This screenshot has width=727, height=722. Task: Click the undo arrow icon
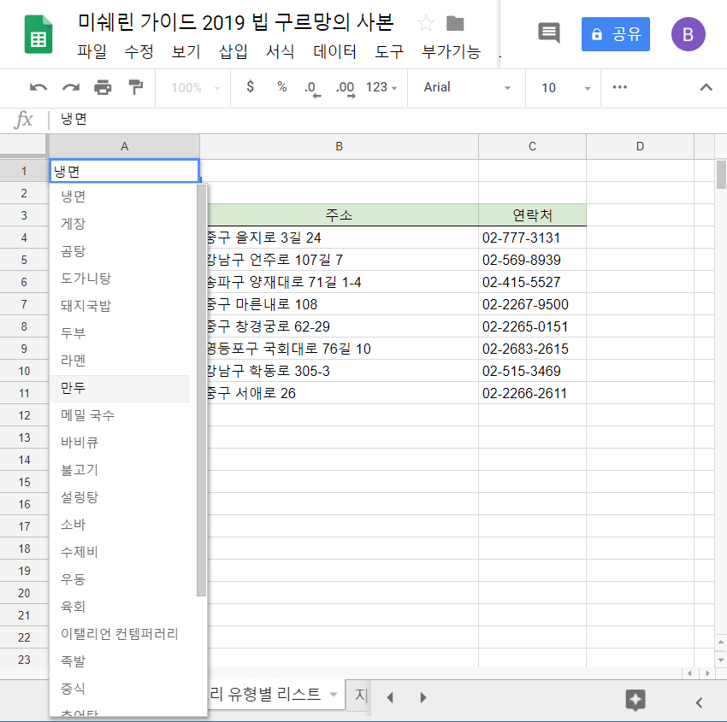pos(38,87)
